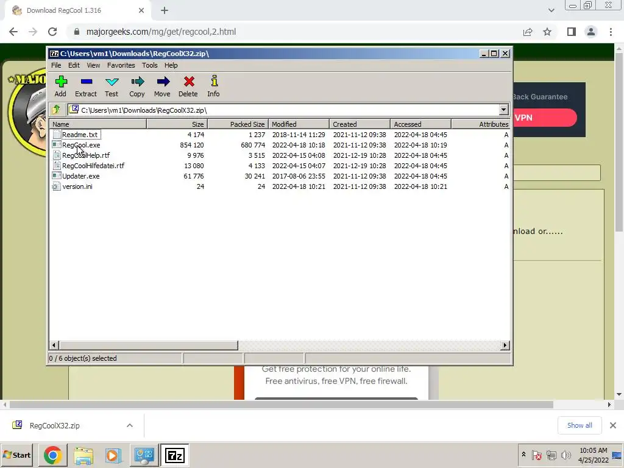Open Windows Explorer from taskbar
The height and width of the screenshot is (468, 624).
pos(83,455)
